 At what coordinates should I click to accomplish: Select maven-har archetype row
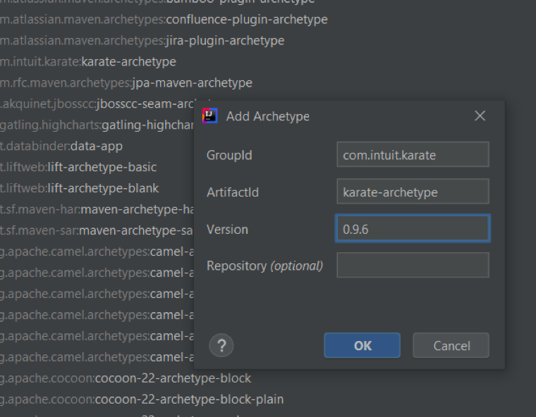[97, 210]
